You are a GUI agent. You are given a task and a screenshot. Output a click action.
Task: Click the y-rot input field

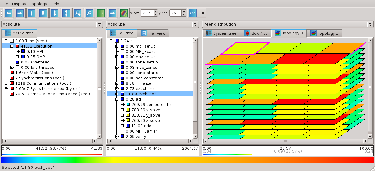[175, 13]
